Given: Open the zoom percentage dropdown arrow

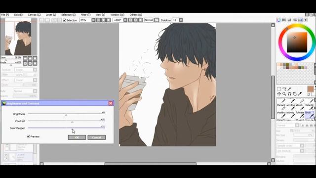Looking at the screenshot, I should coord(93,20).
